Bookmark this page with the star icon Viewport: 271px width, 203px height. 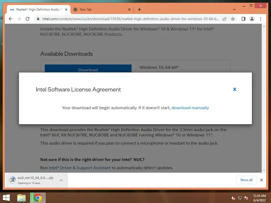(x=233, y=19)
